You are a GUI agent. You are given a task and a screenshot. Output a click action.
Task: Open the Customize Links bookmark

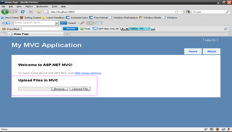tap(77, 17)
